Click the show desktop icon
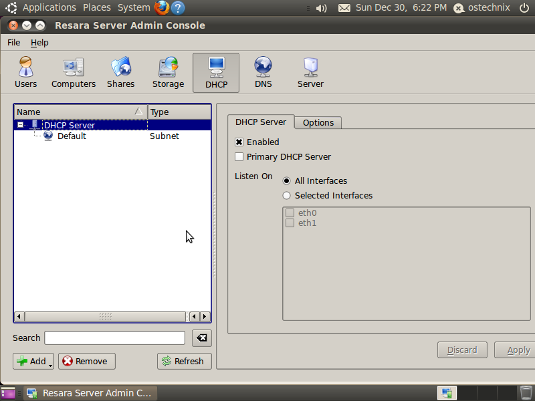 pos(8,393)
